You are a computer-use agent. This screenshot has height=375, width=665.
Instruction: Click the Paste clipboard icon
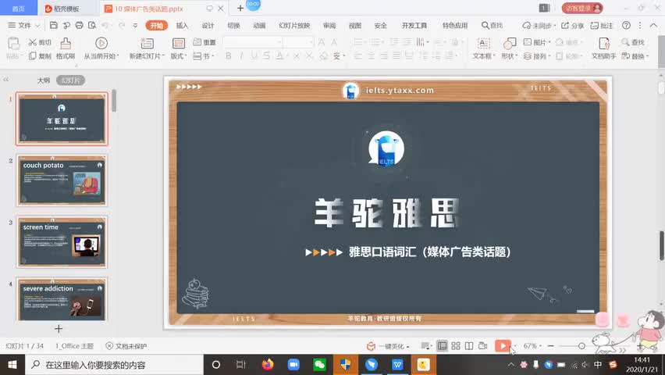click(x=13, y=44)
